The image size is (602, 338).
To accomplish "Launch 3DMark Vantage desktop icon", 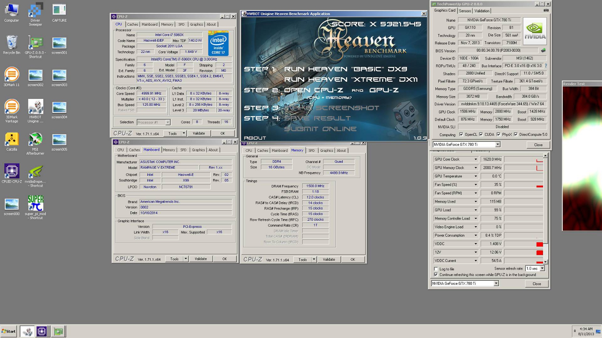I will (x=11, y=111).
